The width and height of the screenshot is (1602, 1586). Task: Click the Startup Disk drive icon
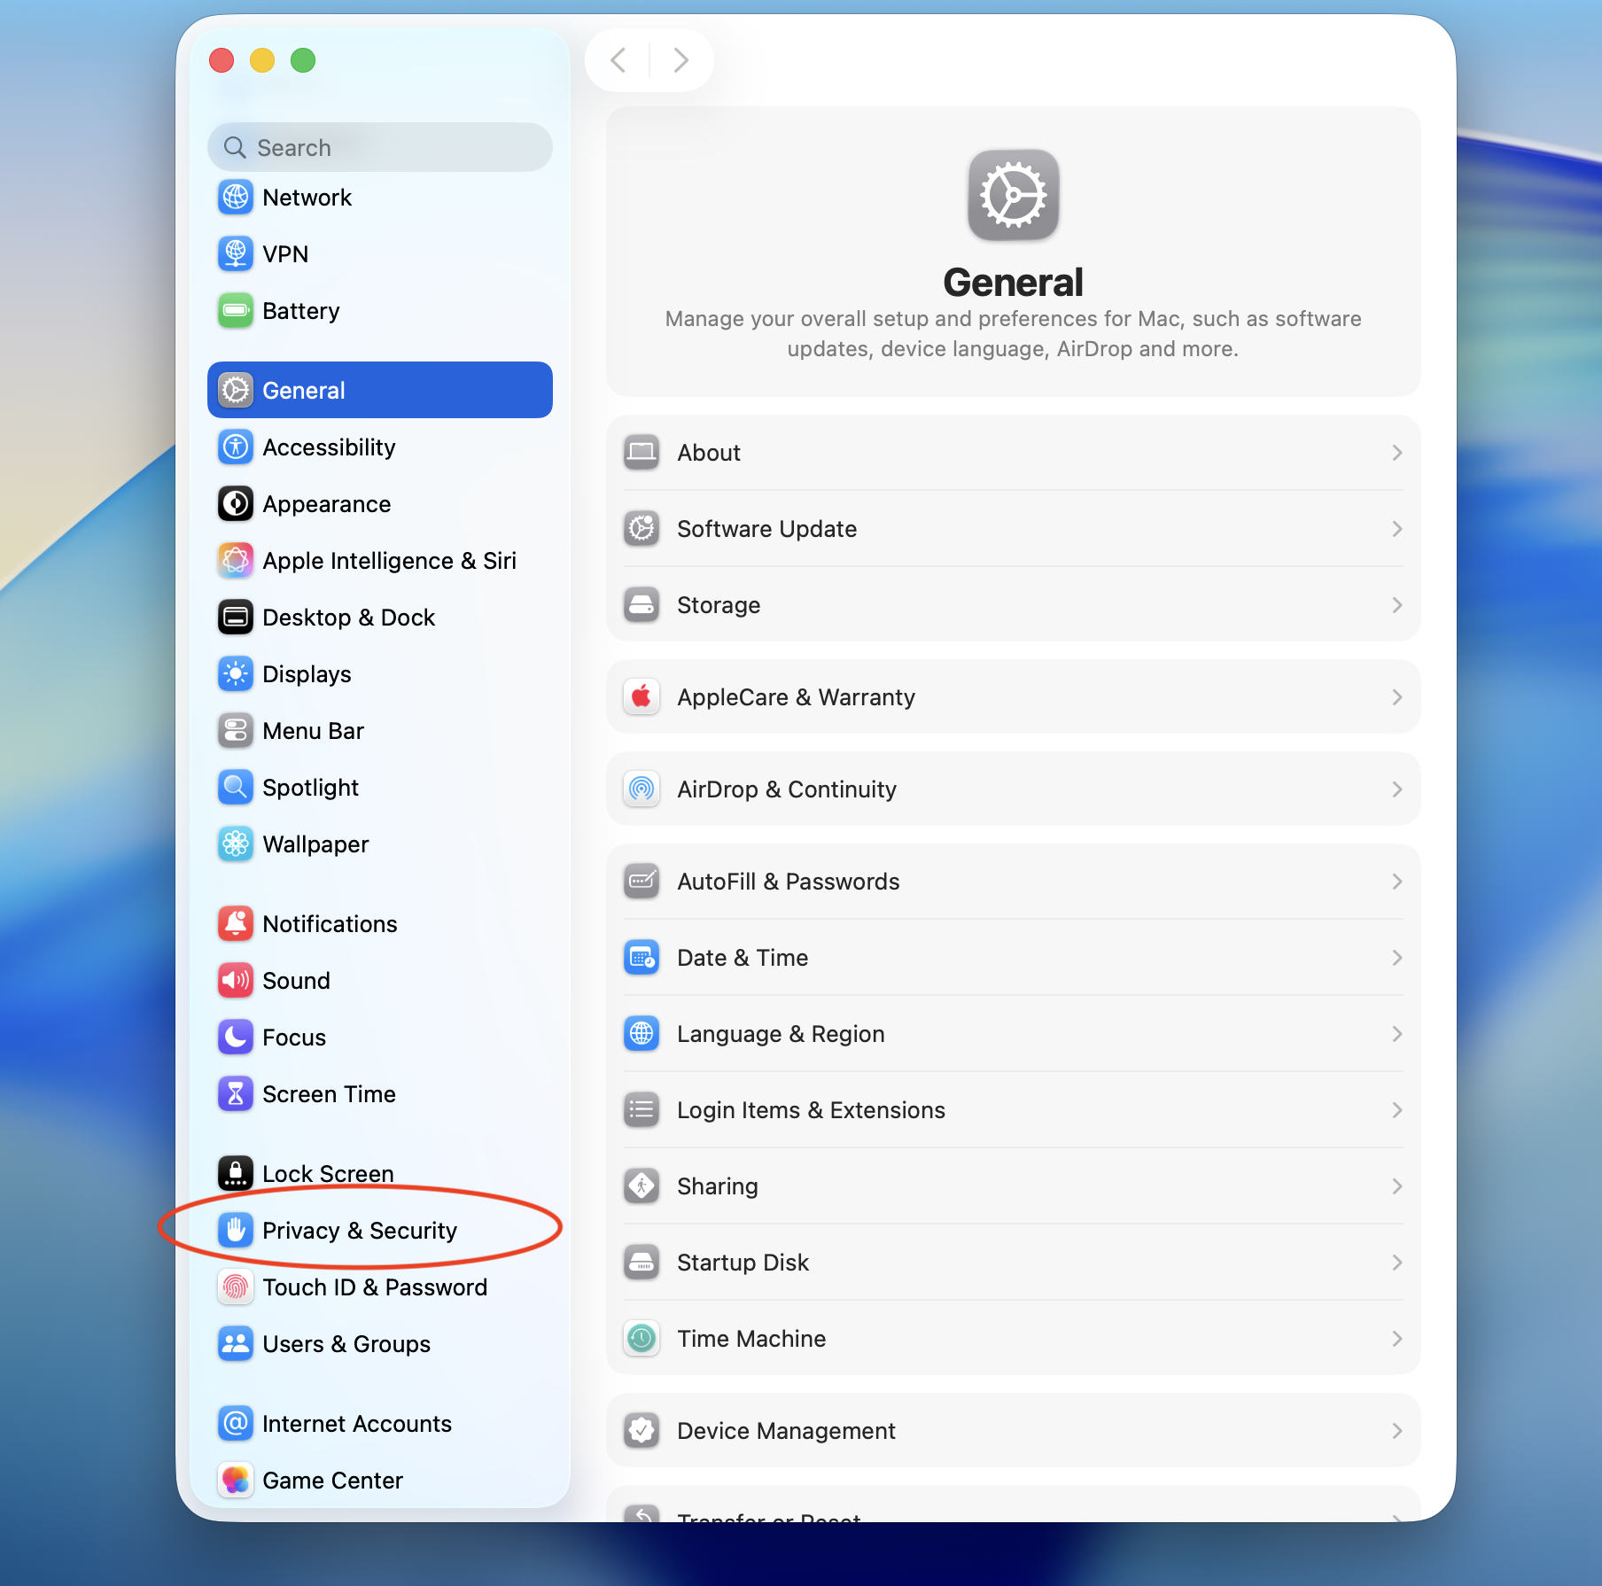(642, 1262)
